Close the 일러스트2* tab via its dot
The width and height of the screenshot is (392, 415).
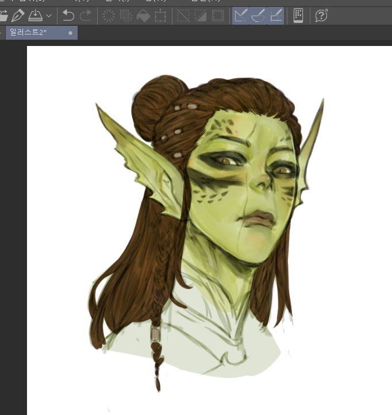pos(70,33)
